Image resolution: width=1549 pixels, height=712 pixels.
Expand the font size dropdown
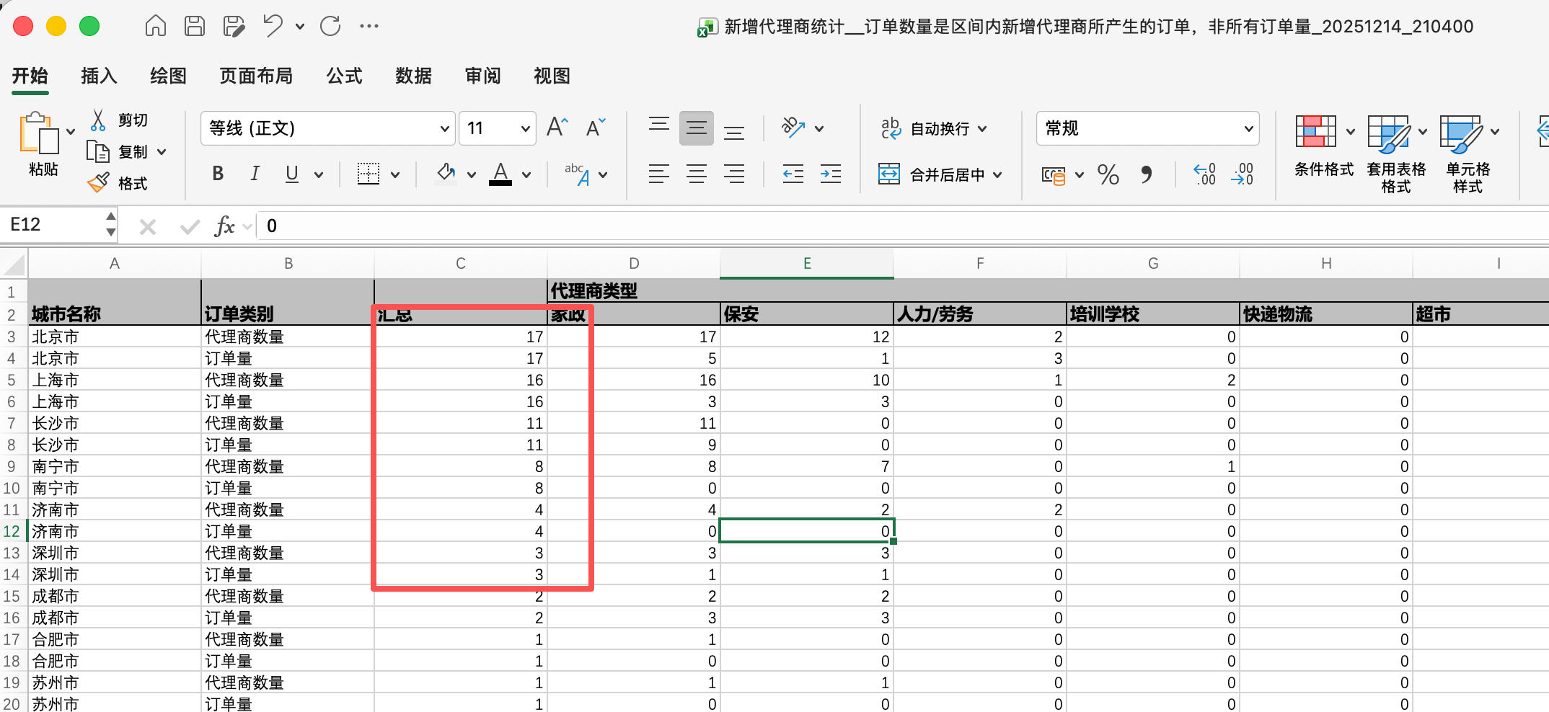pos(525,129)
